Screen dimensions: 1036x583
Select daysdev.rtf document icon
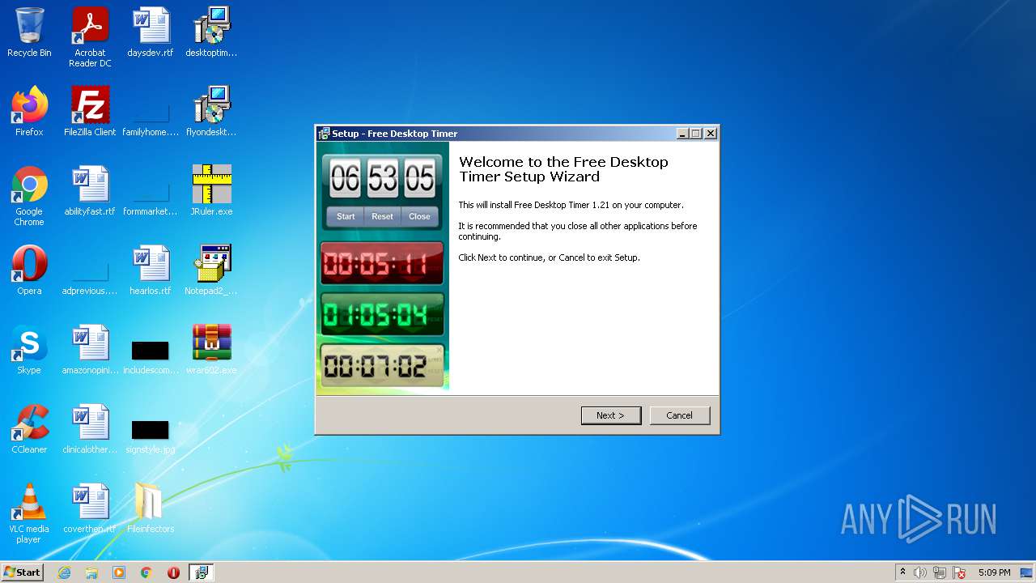pos(151,32)
